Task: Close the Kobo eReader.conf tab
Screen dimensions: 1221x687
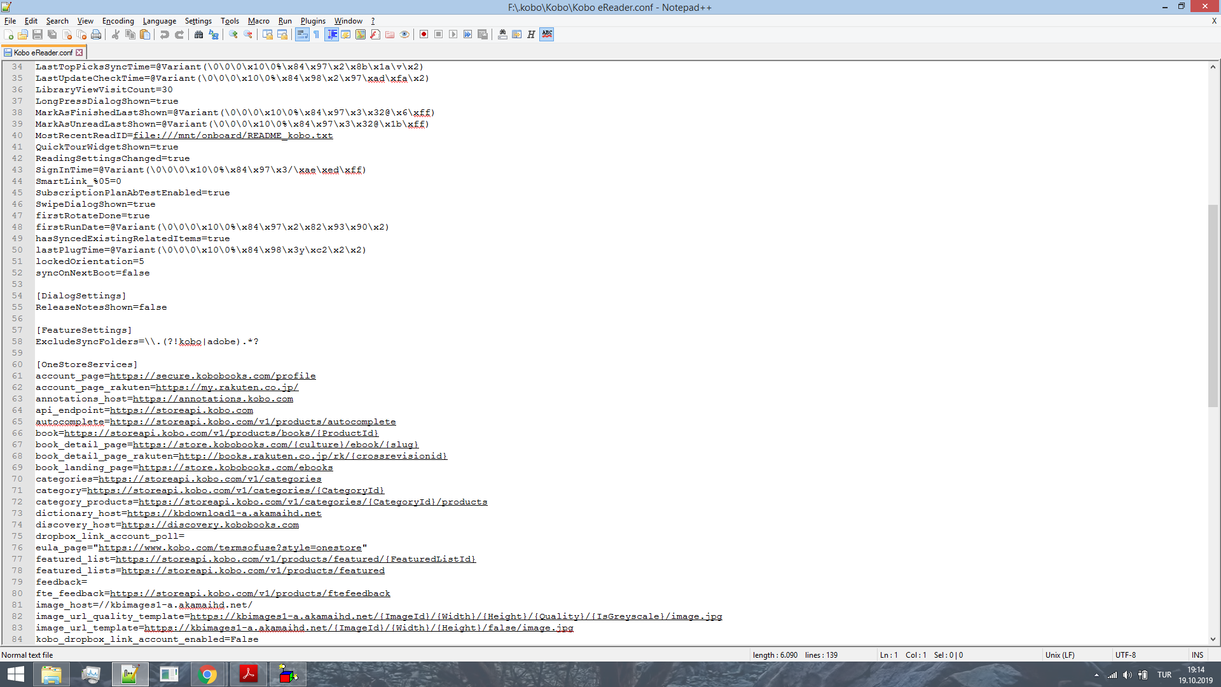Action: (x=79, y=53)
